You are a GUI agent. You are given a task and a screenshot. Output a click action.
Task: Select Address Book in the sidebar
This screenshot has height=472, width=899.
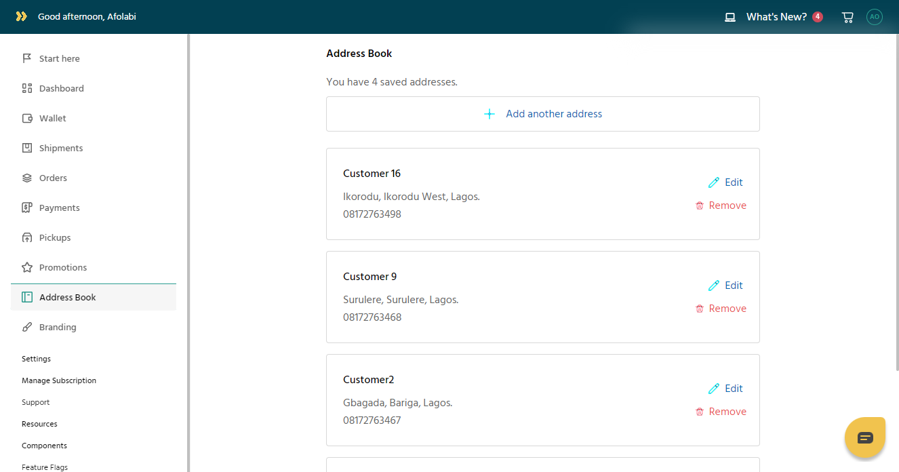94,297
